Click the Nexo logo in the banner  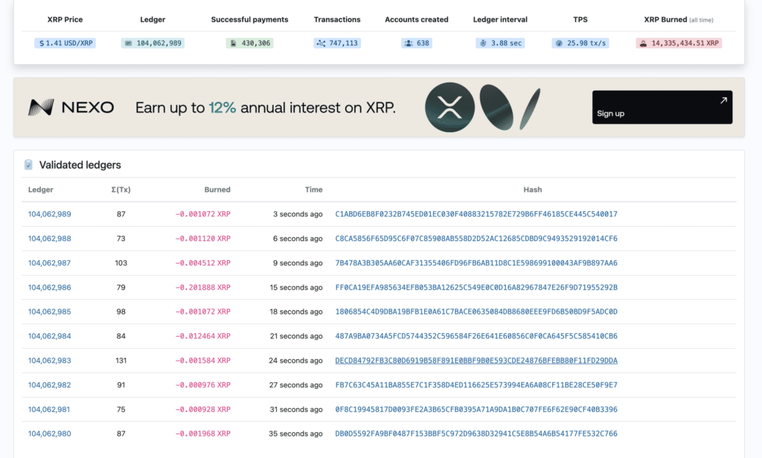pyautogui.click(x=71, y=107)
